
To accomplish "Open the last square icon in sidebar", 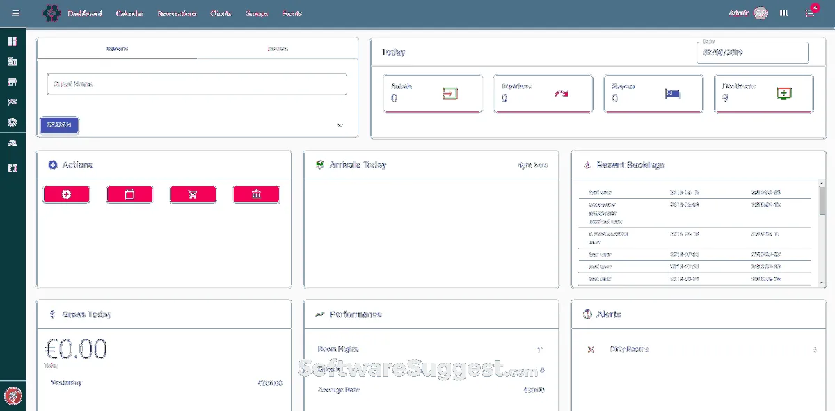I will tap(12, 168).
